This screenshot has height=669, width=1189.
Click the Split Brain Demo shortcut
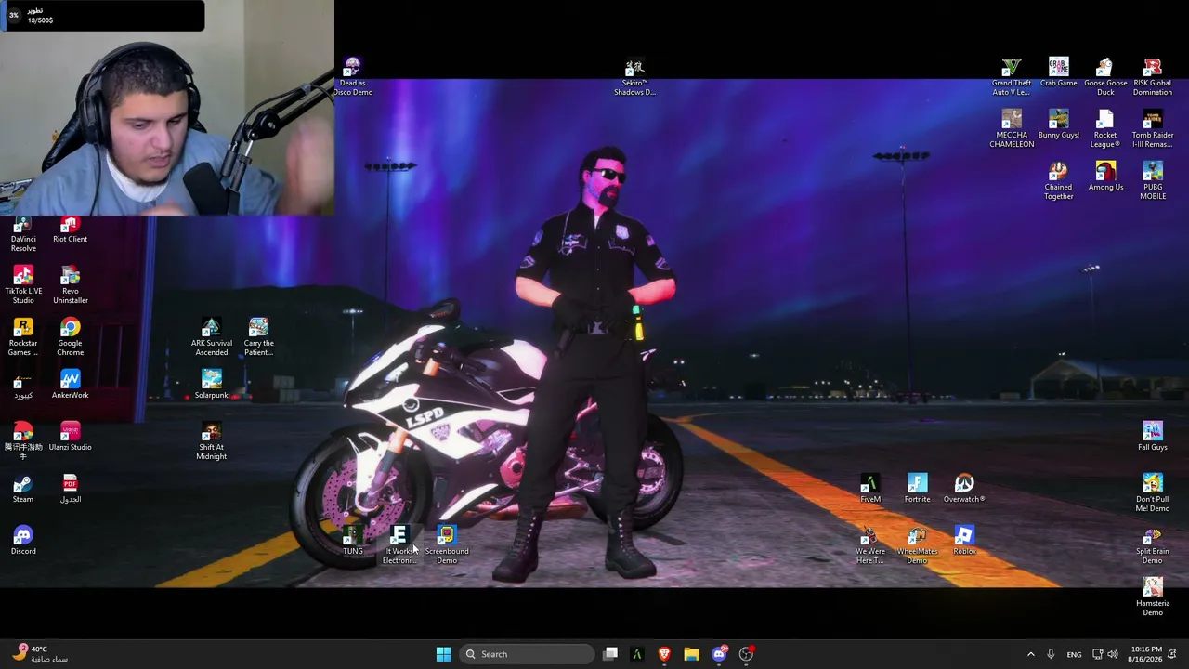pos(1153,545)
